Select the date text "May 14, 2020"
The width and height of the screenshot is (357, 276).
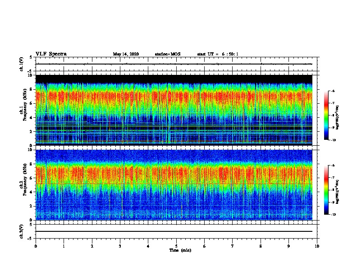tap(126, 54)
